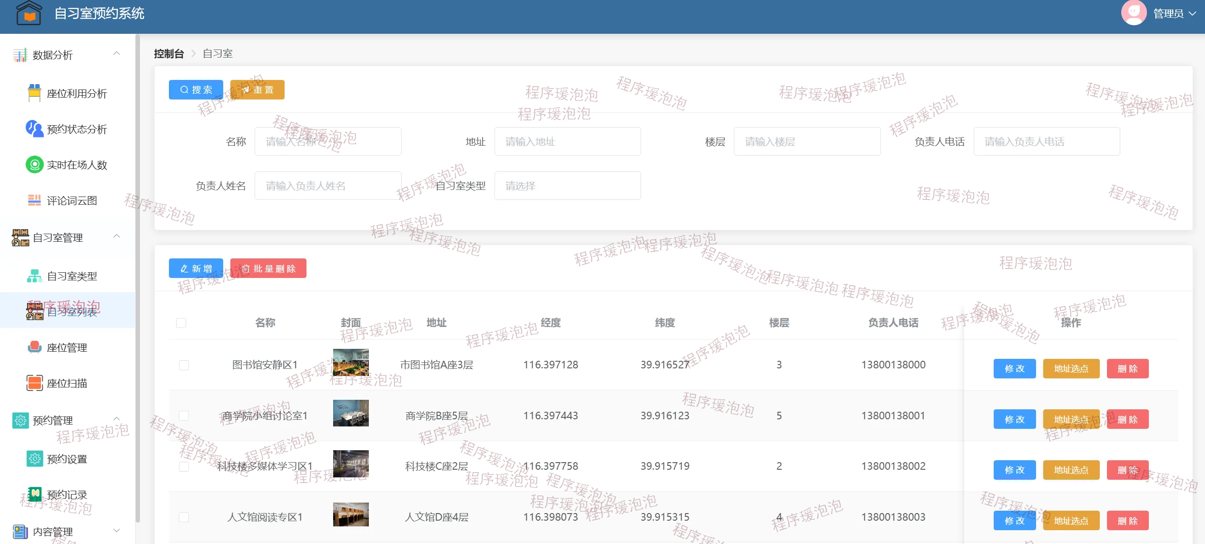Collapse the 数据分析 menu group
This screenshot has height=544, width=1205.
[x=116, y=54]
